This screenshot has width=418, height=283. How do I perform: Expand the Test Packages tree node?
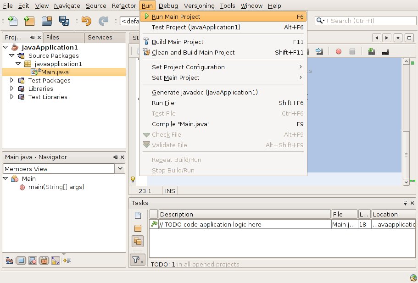[x=12, y=80]
